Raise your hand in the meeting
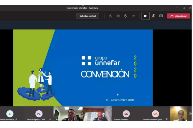The width and height of the screenshot is (193, 128). (x=126, y=16)
